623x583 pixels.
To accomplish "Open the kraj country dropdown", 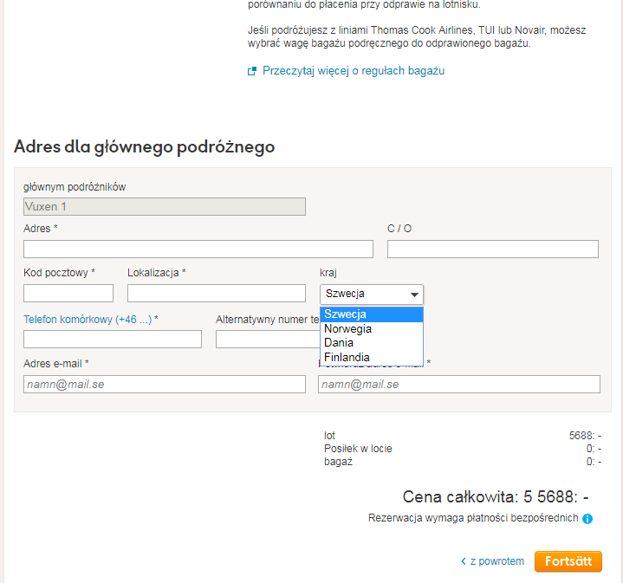I will pos(372,295).
